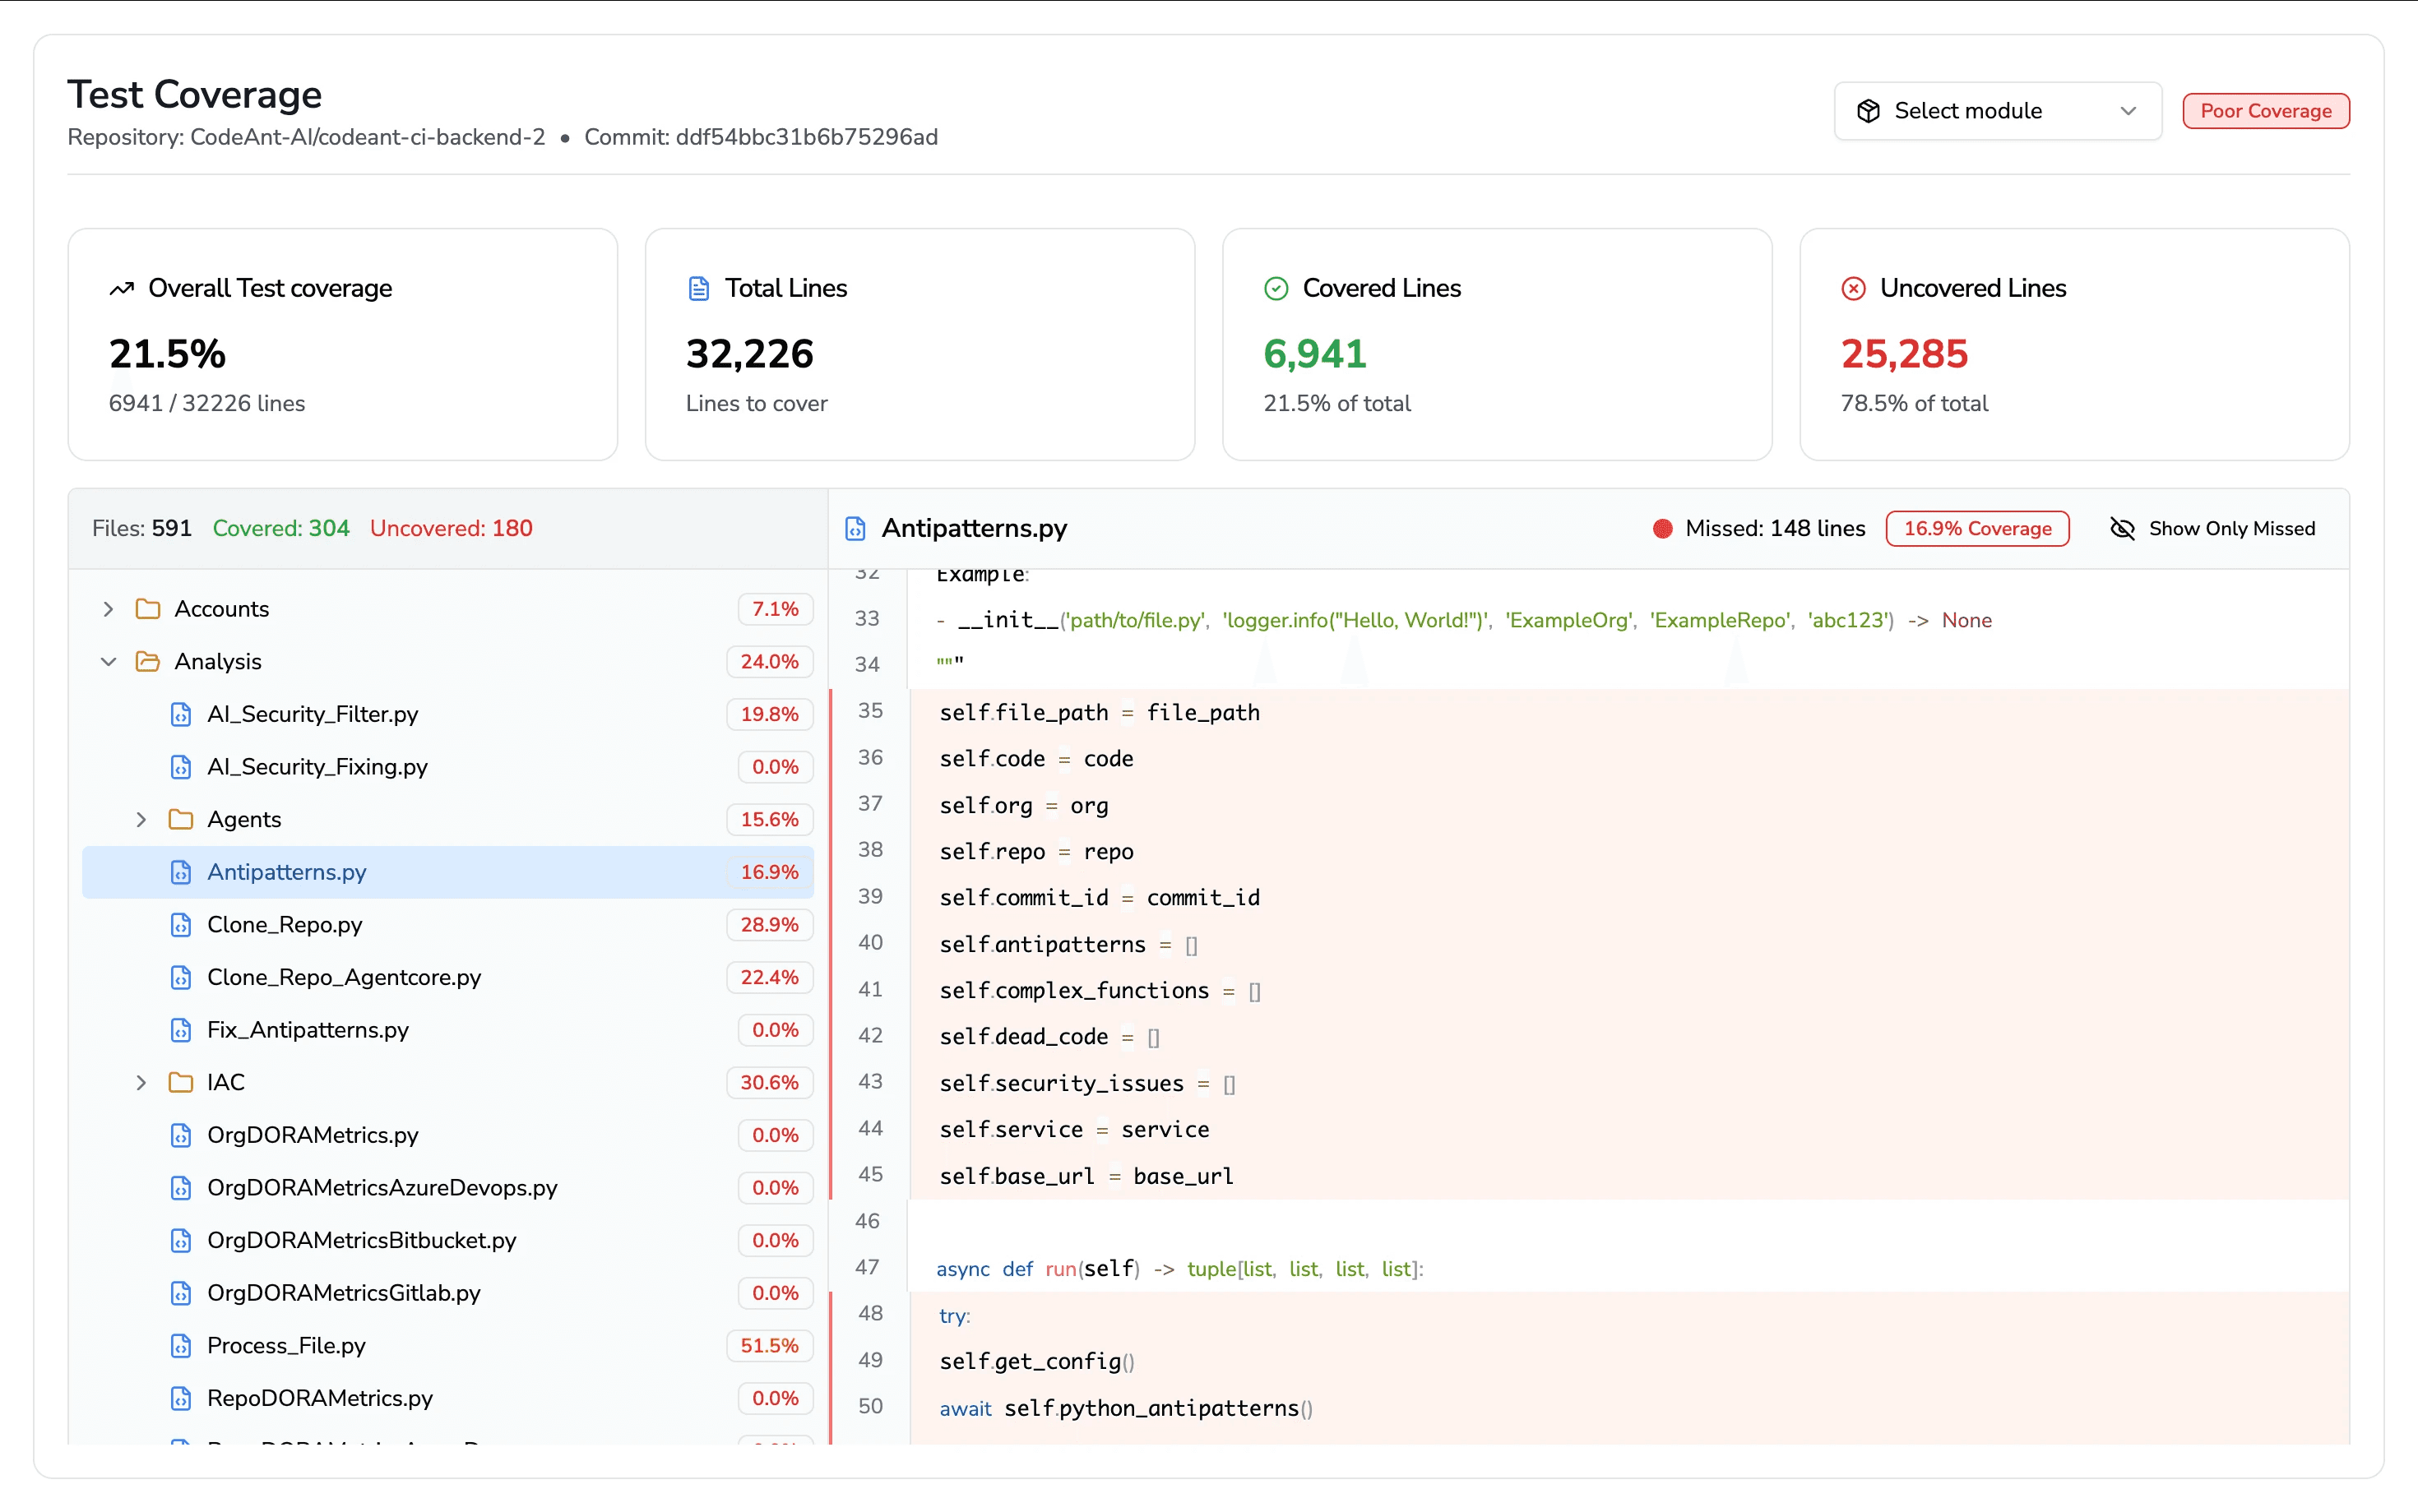Click the trend arrow icon beside Overall Test coverage
Image resolution: width=2418 pixels, height=1512 pixels.
[121, 288]
